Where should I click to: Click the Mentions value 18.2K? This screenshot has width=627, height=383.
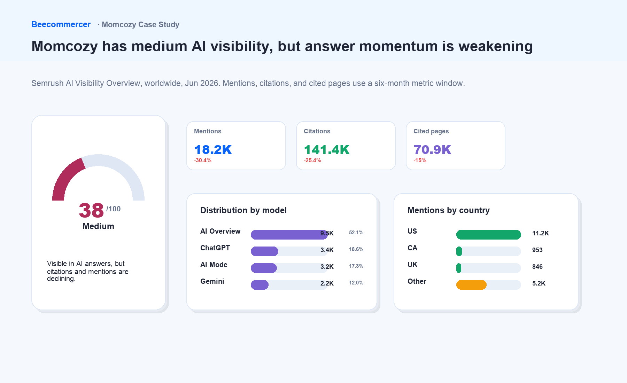213,150
